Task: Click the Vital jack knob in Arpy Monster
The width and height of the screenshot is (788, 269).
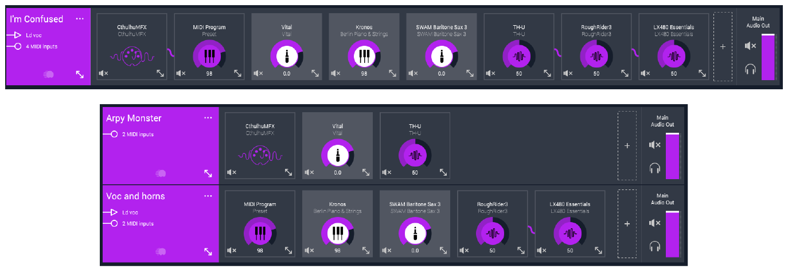Action: 337,155
